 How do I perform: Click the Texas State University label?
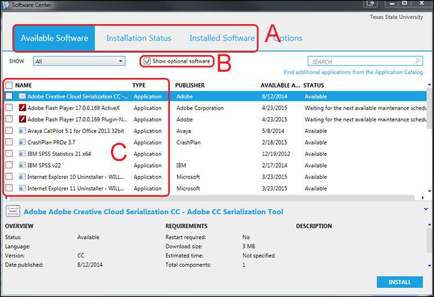click(x=396, y=17)
